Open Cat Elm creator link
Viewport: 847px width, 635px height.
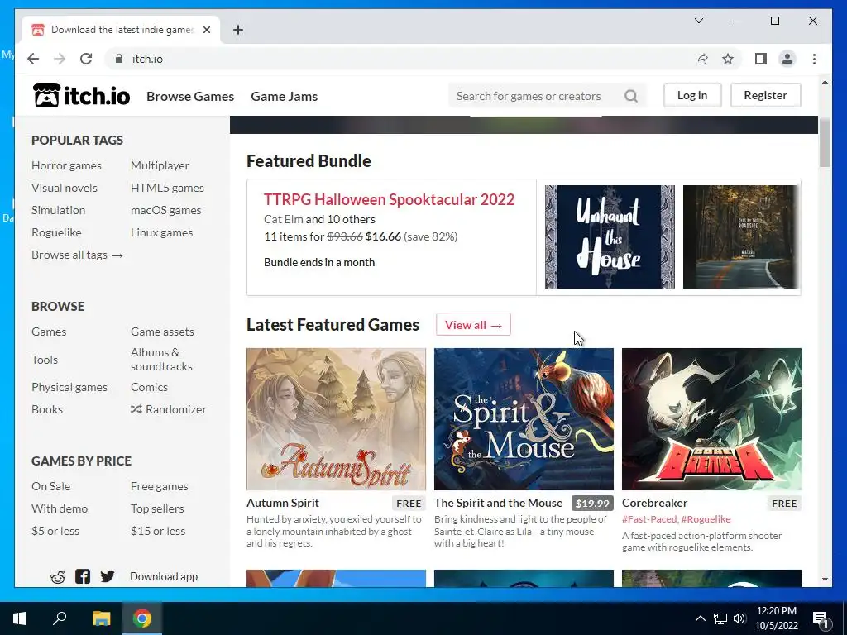(283, 219)
